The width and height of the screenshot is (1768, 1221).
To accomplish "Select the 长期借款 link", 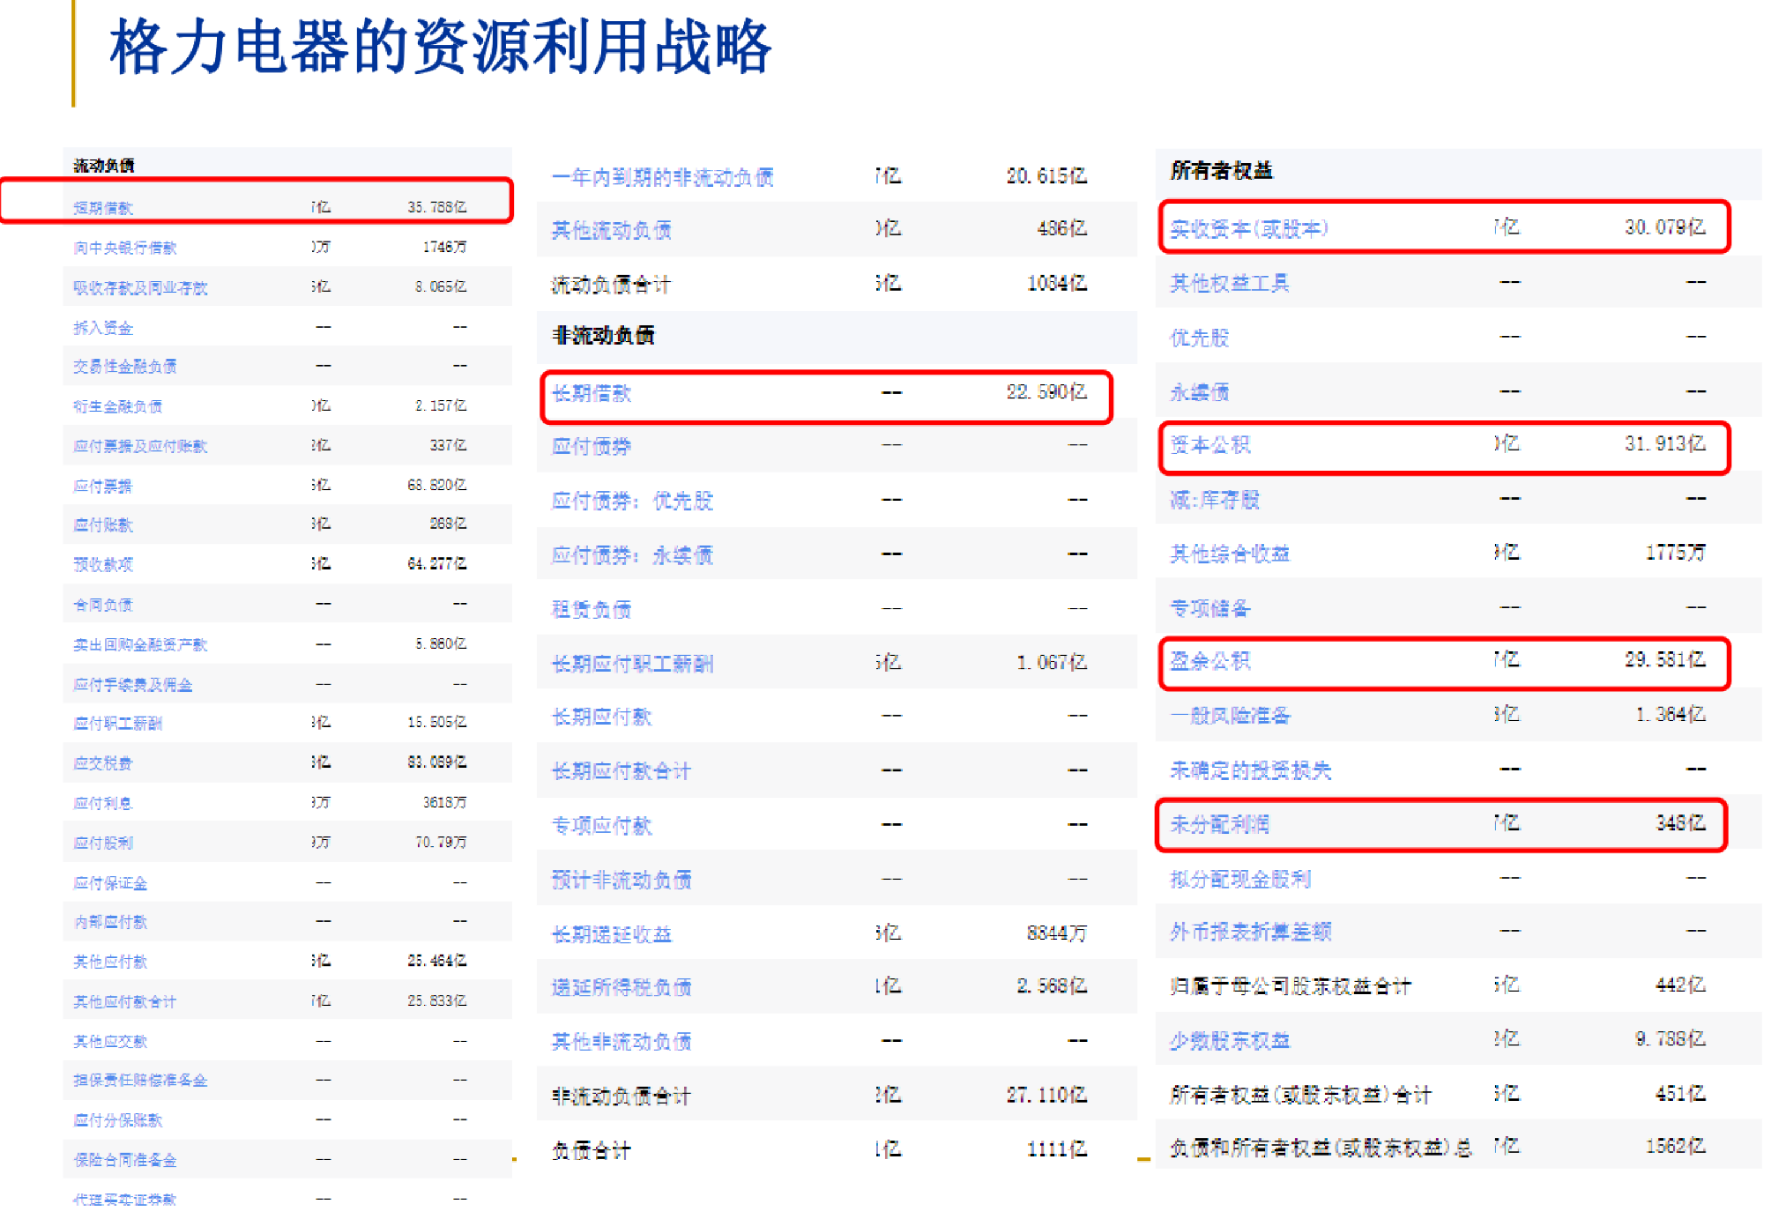I will [x=592, y=393].
